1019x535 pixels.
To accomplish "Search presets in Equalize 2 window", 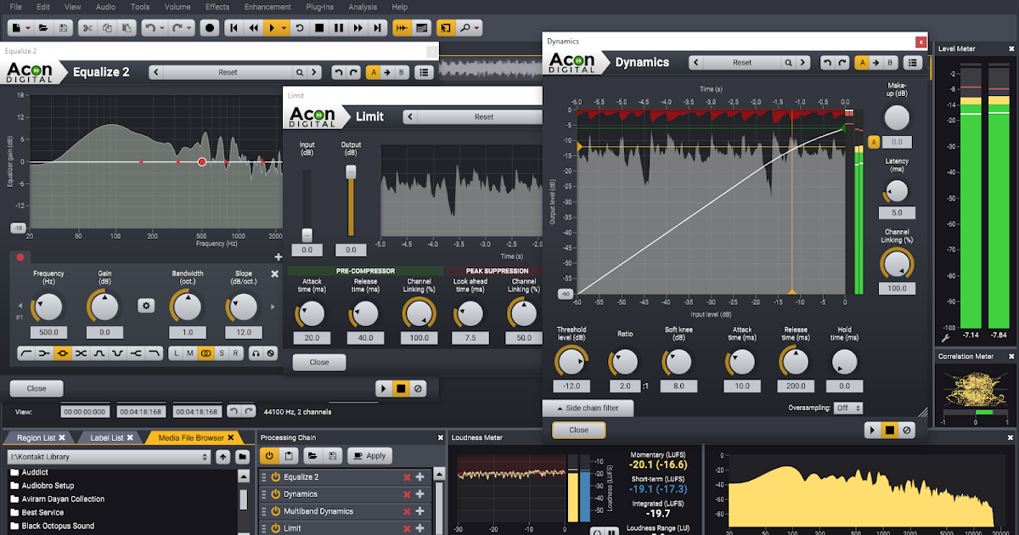I will tap(301, 72).
